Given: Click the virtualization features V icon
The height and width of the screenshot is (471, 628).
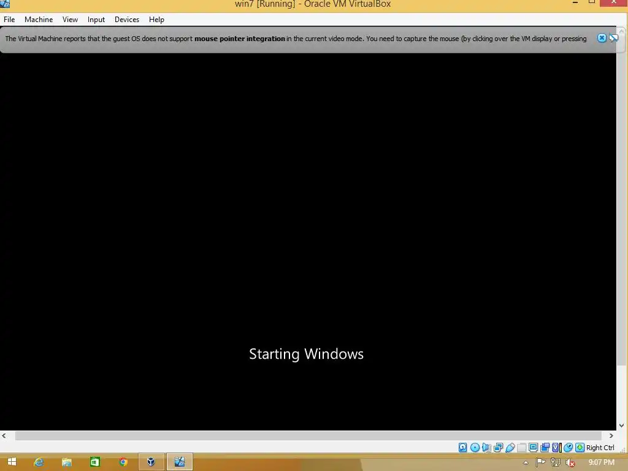Looking at the screenshot, I should coord(556,447).
